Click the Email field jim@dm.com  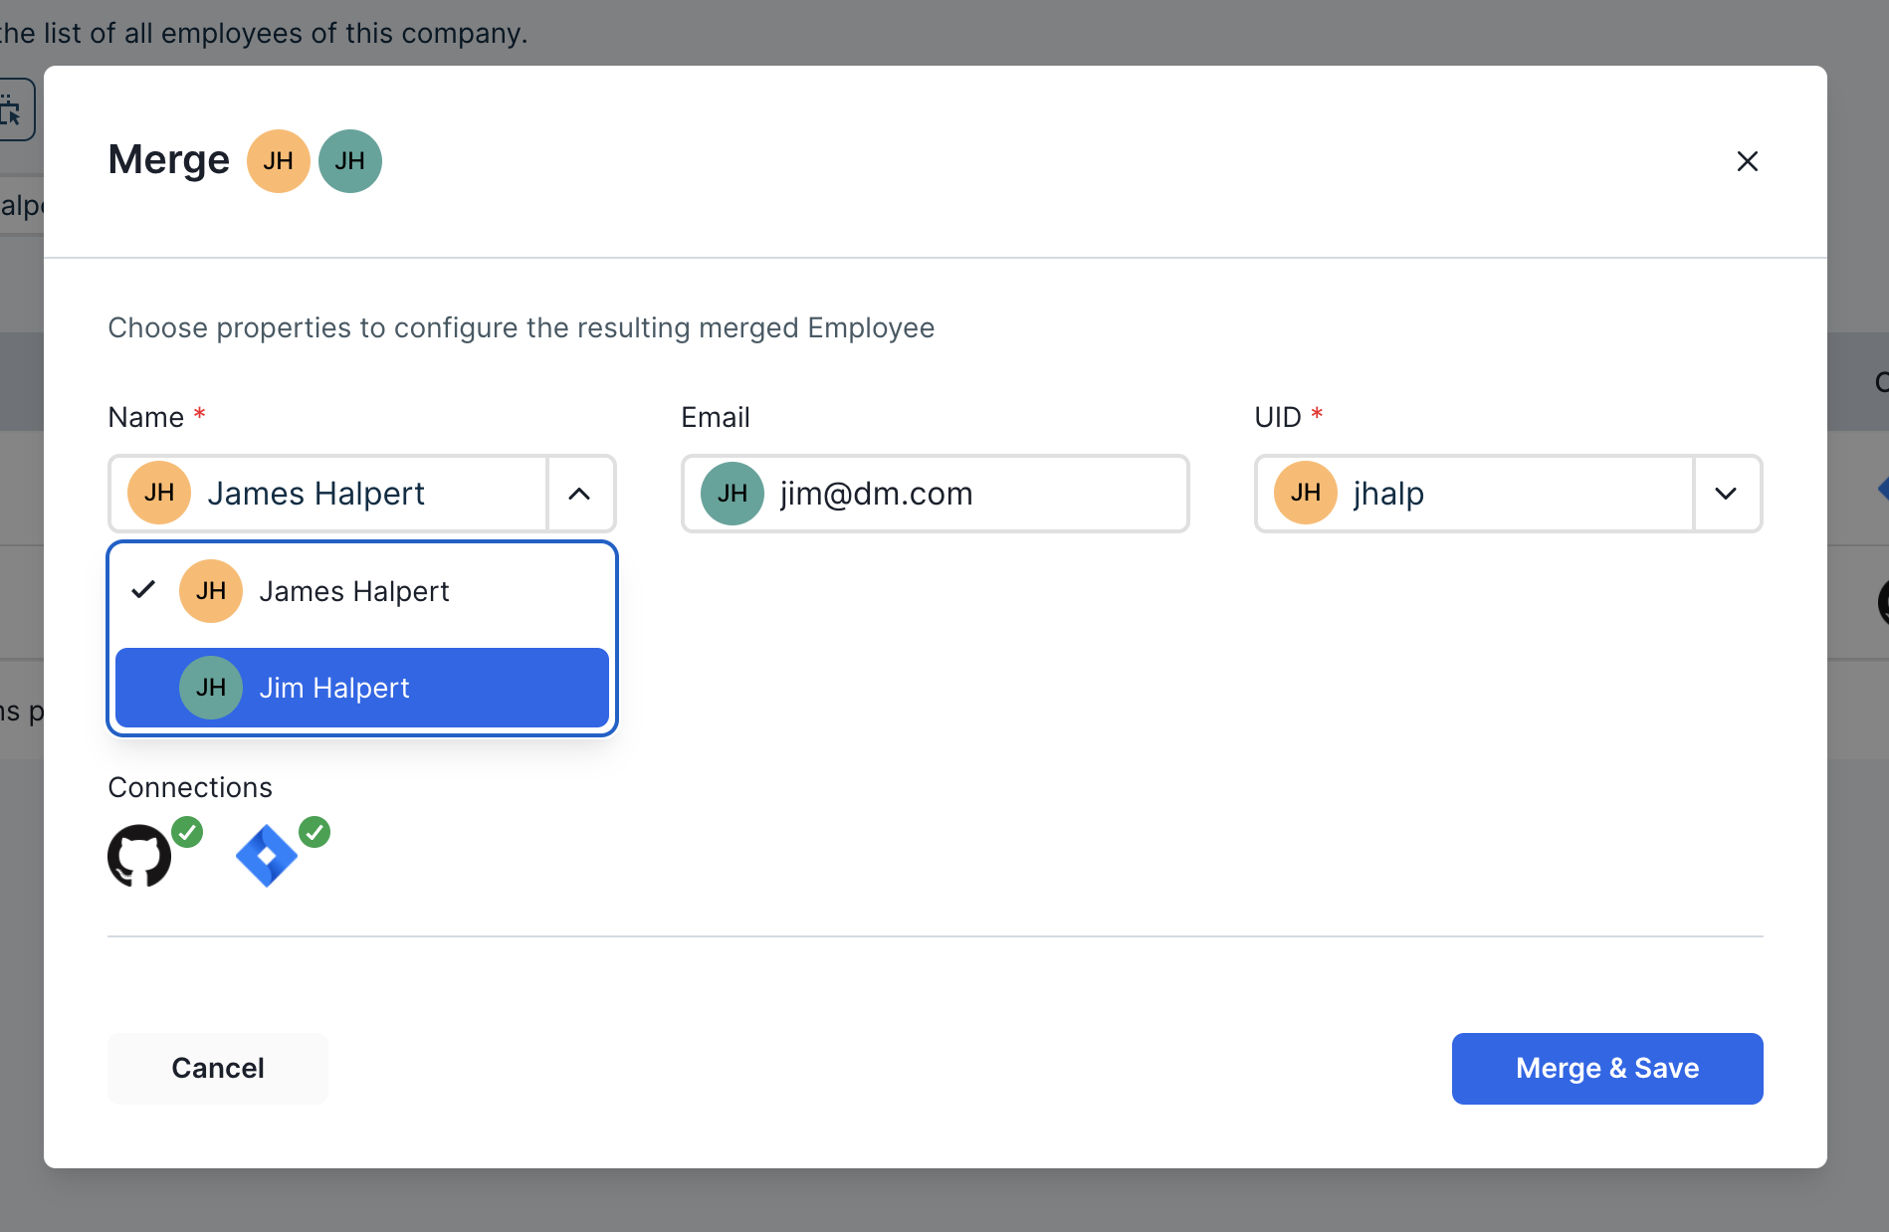(936, 494)
